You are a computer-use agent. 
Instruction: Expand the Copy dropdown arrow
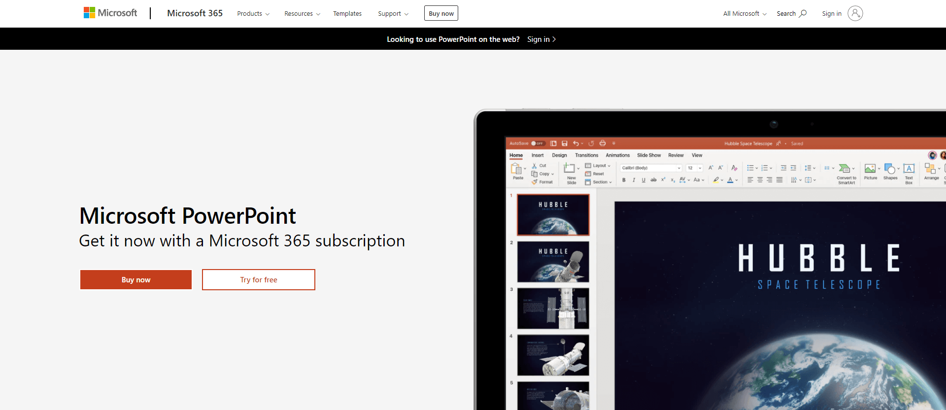tap(552, 174)
